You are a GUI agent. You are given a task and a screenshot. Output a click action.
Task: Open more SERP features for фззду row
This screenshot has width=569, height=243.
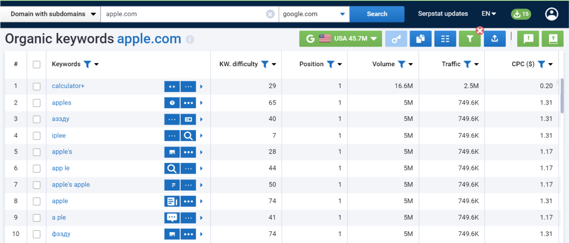(x=188, y=234)
